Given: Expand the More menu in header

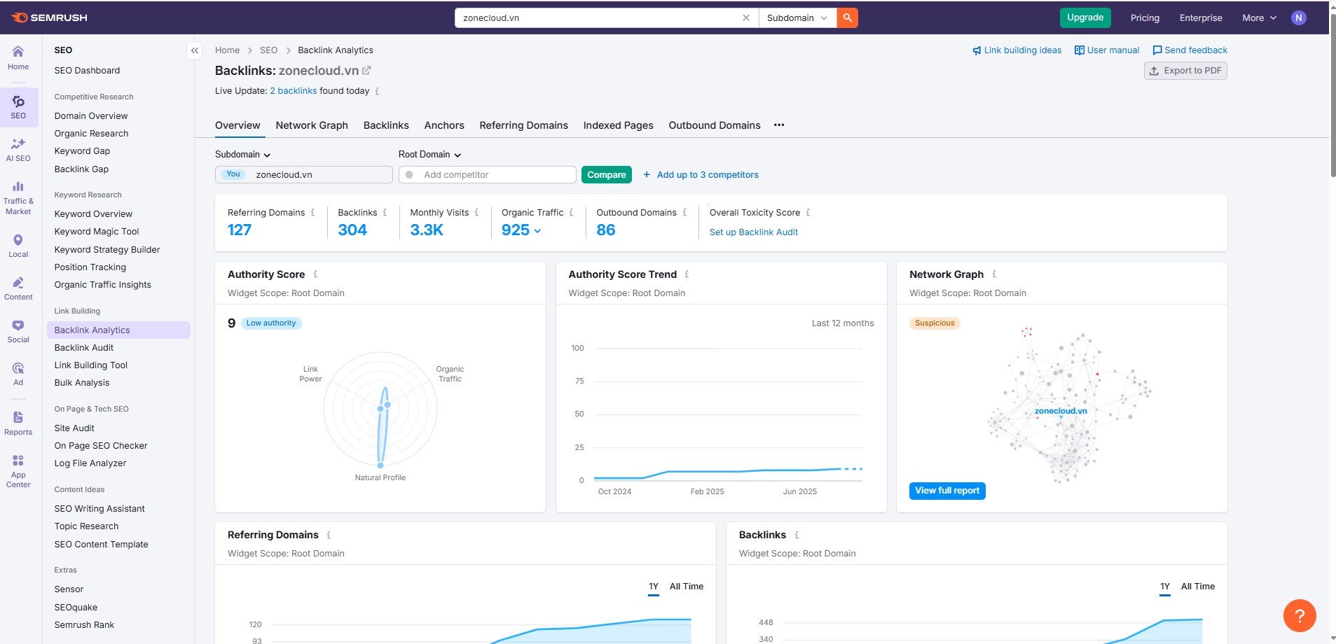Looking at the screenshot, I should tap(1259, 18).
